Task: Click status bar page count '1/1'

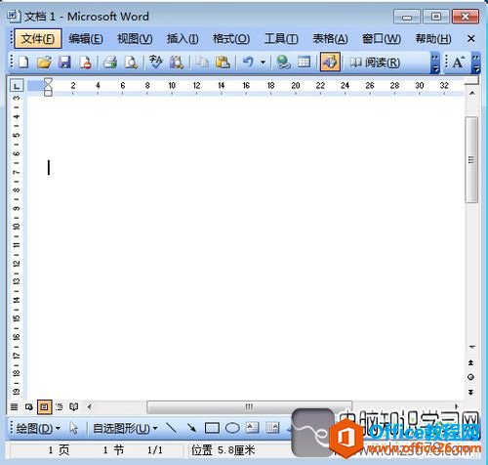Action: click(x=155, y=450)
